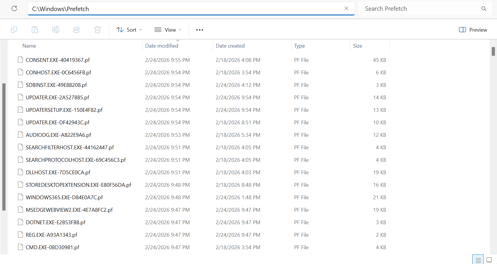Sort by Name column header
The width and height of the screenshot is (497, 264).
tap(29, 46)
